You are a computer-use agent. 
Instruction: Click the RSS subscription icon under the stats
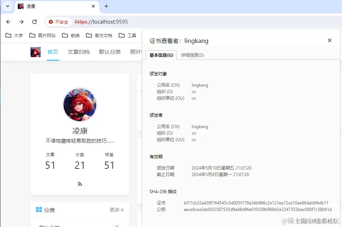point(80,184)
